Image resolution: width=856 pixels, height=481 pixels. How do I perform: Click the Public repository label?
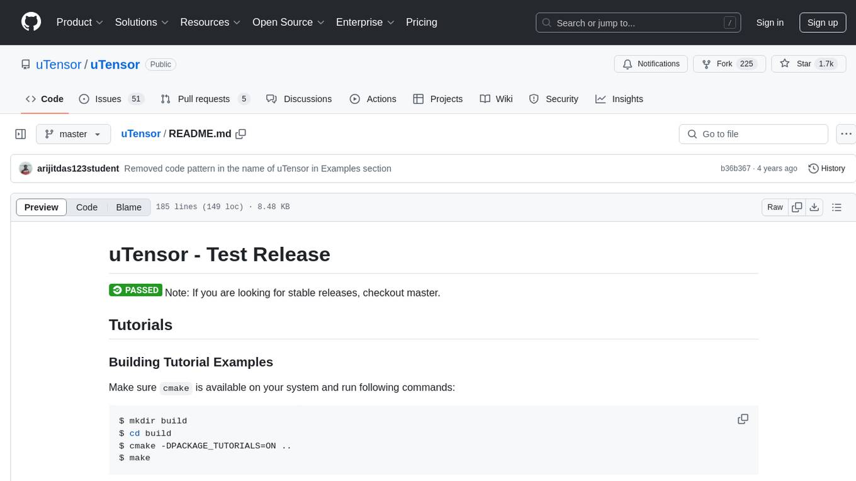click(x=160, y=64)
